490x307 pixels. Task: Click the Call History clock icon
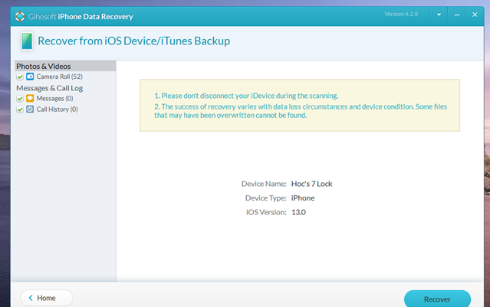click(30, 109)
